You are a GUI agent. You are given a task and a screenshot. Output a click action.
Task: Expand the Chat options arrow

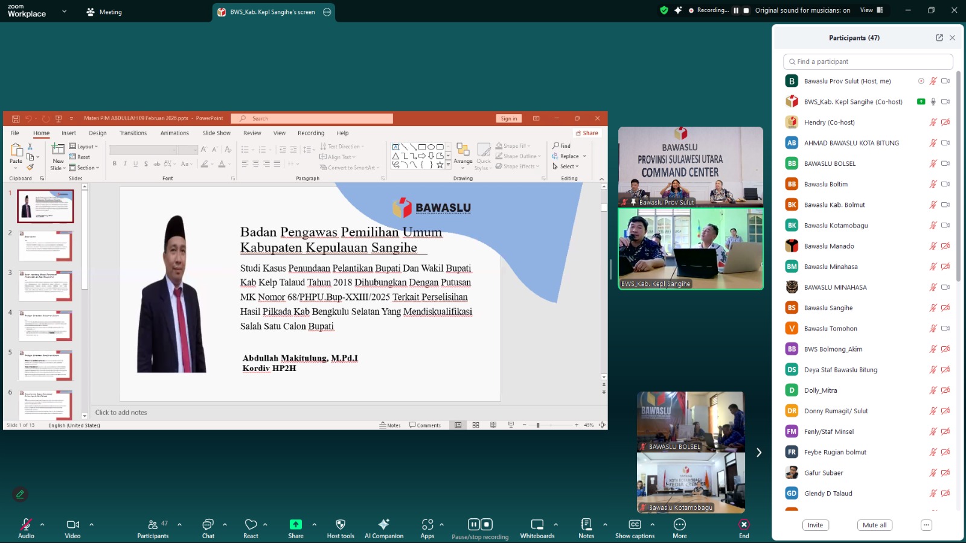(x=225, y=524)
